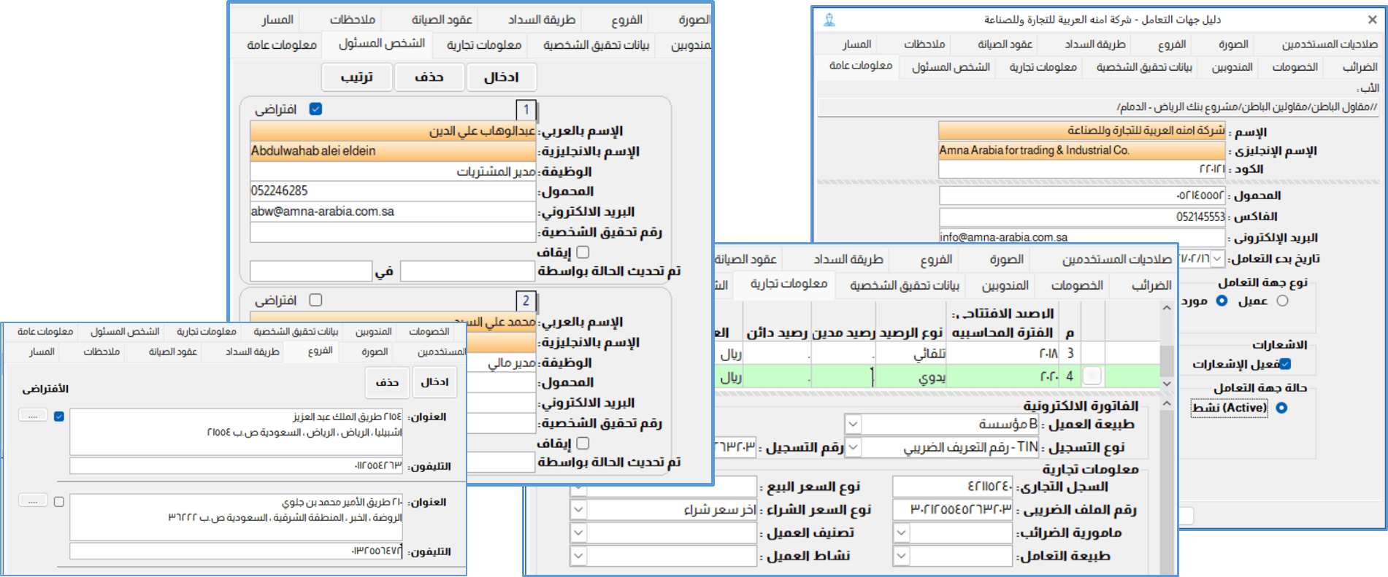The image size is (1388, 577).
Task: Click the نوع الرصيد column header
Action: [x=910, y=333]
